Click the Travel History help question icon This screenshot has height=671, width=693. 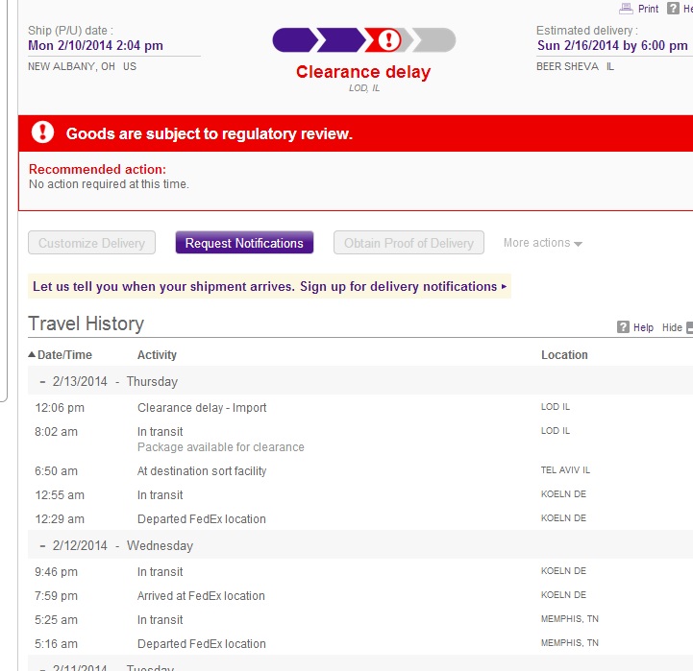(x=623, y=327)
